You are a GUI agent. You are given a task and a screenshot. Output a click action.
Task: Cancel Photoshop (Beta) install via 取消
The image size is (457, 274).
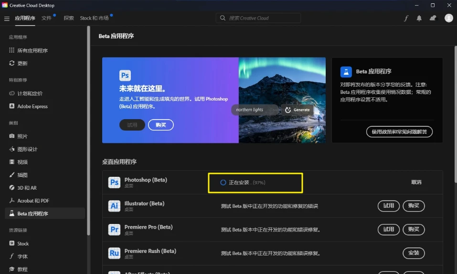pyautogui.click(x=416, y=183)
